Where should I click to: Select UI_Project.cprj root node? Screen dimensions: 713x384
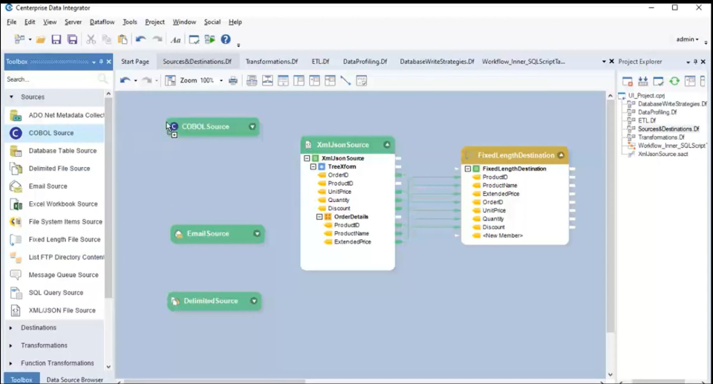(646, 96)
